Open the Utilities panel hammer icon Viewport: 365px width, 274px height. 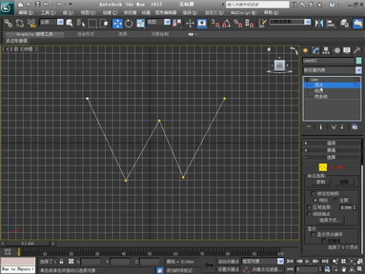[357, 50]
